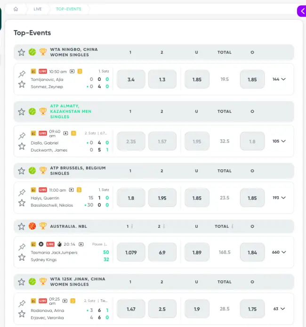
Task: Favorite the Diallo vs Duckworth match
Action: click(x=22, y=146)
